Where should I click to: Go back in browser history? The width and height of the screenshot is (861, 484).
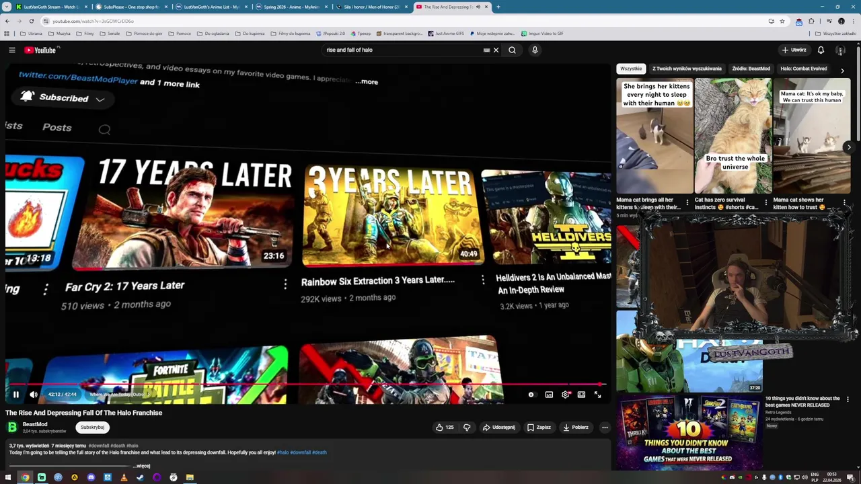(x=7, y=21)
